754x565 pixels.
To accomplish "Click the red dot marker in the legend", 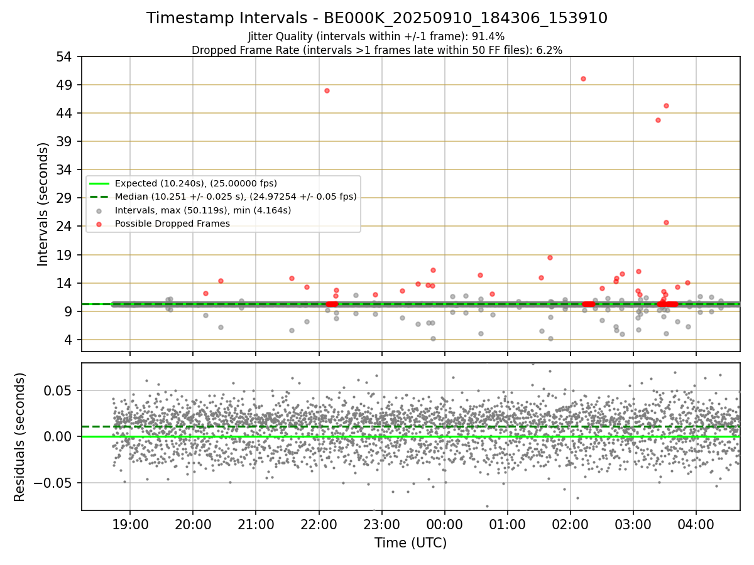I will point(99,223).
